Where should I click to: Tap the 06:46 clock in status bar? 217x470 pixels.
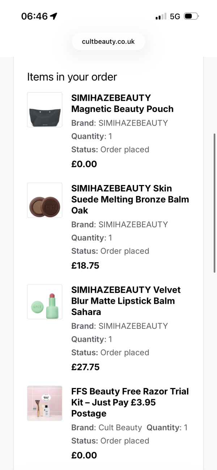[34, 16]
